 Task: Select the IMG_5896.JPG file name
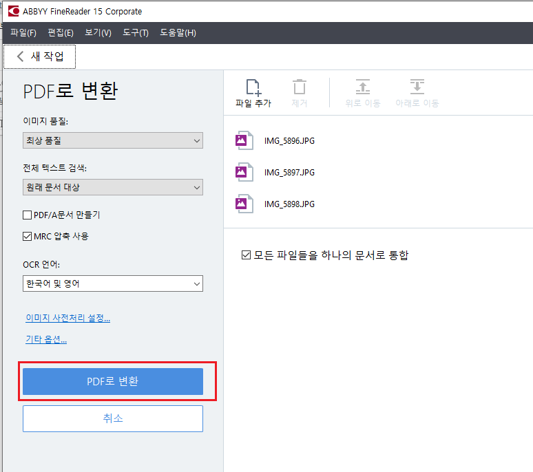(x=289, y=140)
